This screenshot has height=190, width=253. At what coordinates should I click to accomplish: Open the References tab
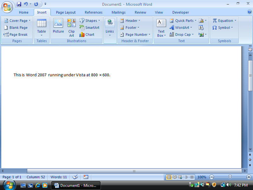[94, 12]
